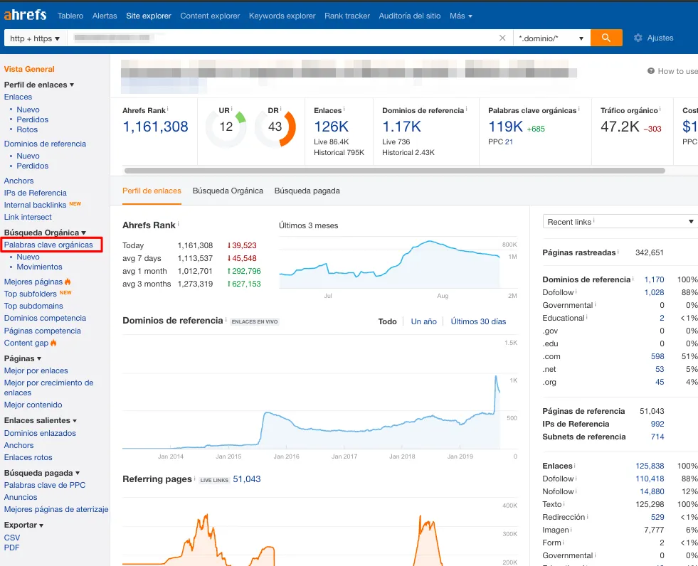This screenshot has height=566, width=698.
Task: Click the How to use help icon
Action: [651, 71]
